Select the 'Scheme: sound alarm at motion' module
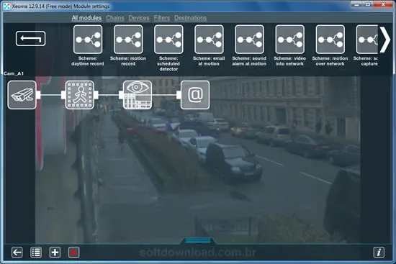Image resolution: width=396 pixels, height=264 pixels. click(249, 40)
